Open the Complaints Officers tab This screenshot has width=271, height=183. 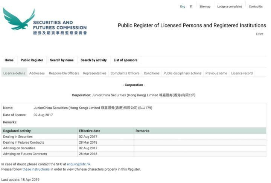point(125,73)
